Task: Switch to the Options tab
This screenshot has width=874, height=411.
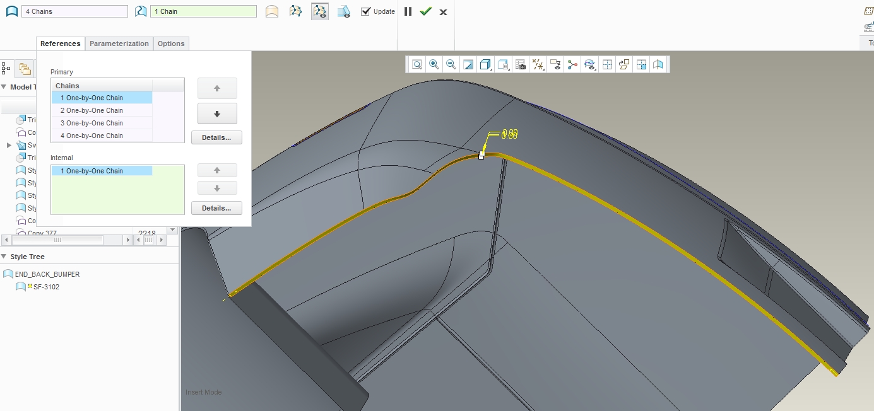Action: pyautogui.click(x=171, y=43)
